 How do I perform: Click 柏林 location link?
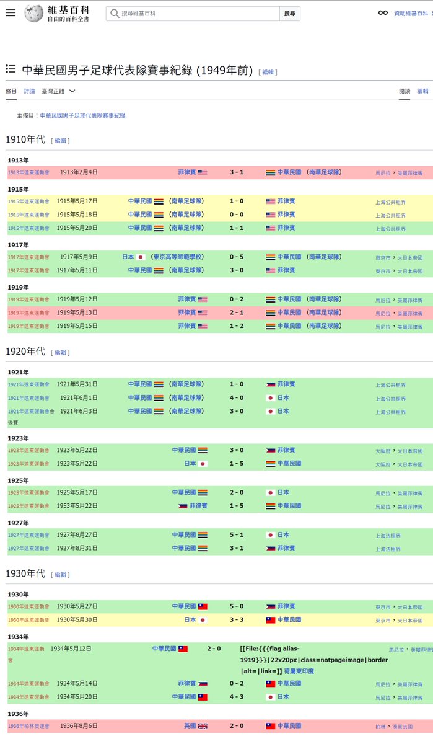point(380,727)
